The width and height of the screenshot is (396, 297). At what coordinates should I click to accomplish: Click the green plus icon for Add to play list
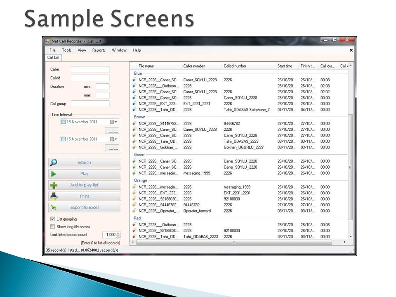click(x=54, y=185)
